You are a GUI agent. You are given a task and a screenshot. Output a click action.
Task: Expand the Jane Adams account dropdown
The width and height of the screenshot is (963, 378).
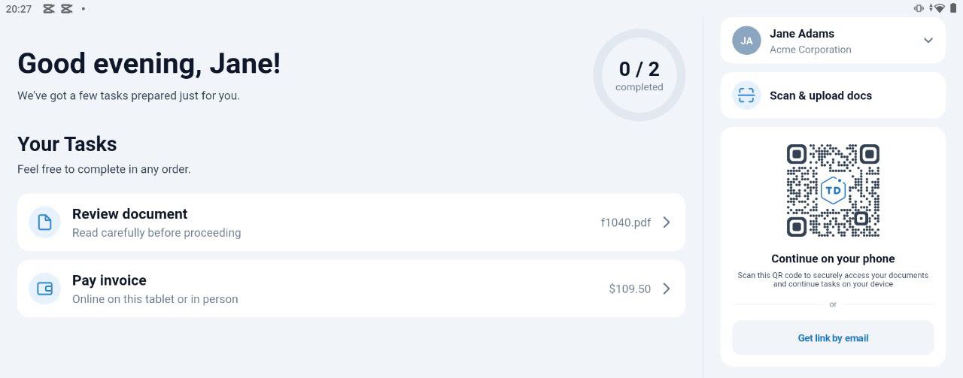click(928, 41)
